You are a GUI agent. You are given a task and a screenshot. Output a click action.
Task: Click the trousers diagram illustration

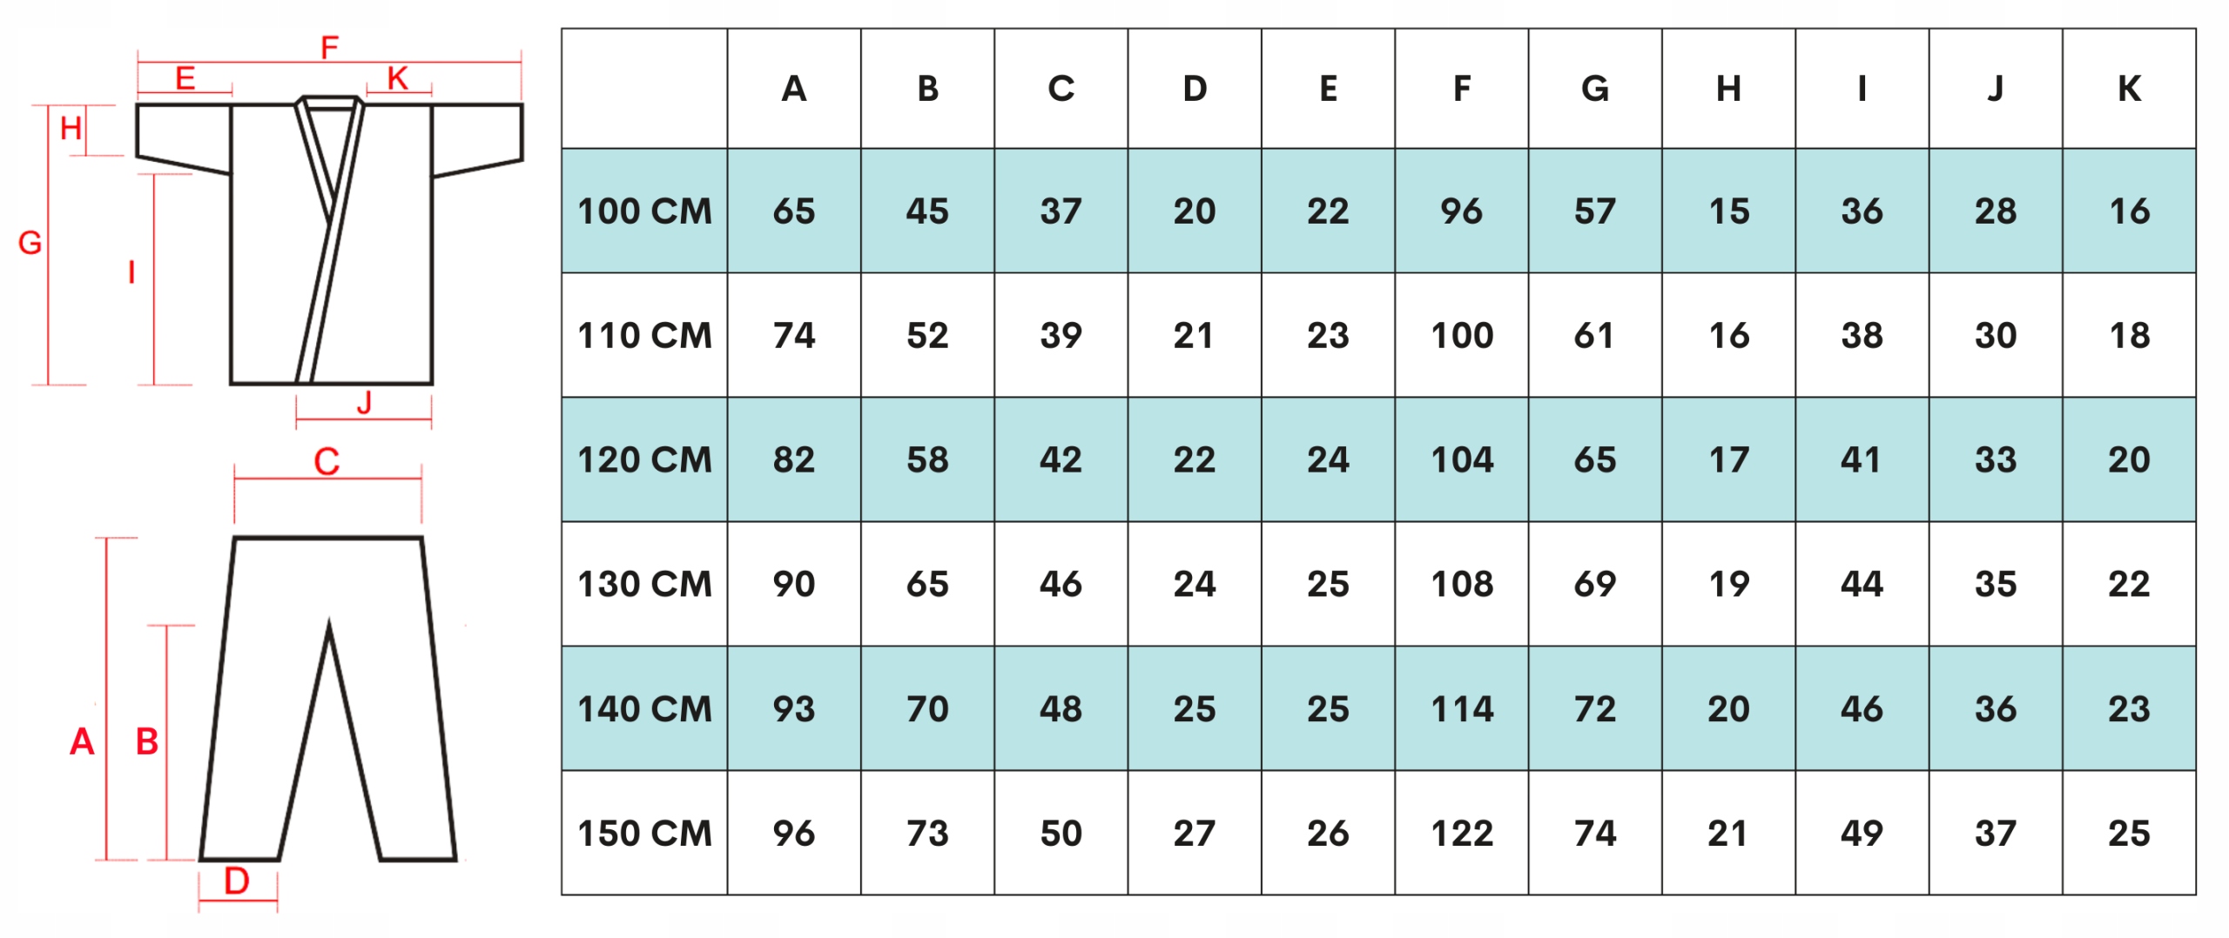pos(328,696)
